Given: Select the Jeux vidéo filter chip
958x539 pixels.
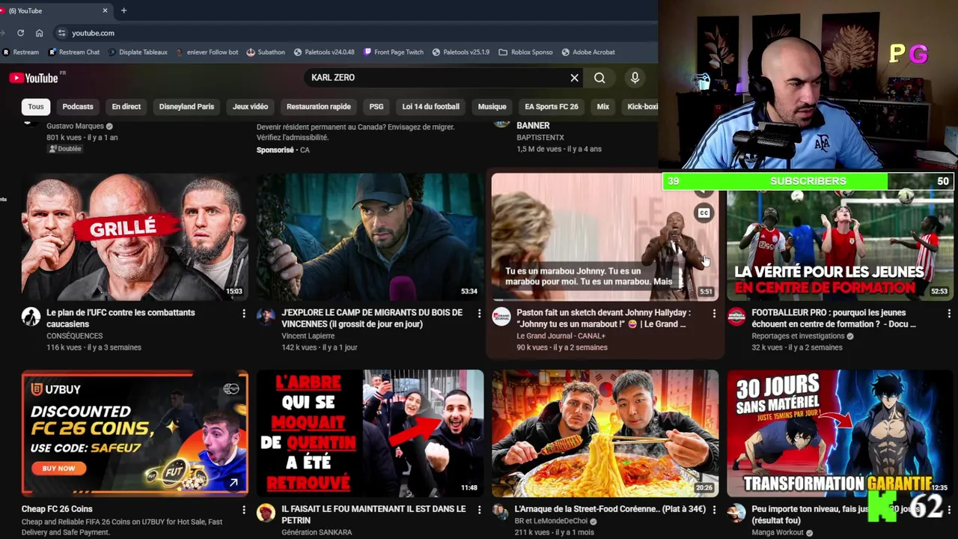Looking at the screenshot, I should pyautogui.click(x=250, y=106).
